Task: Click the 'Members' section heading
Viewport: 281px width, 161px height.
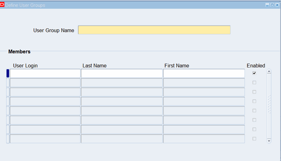Action: click(19, 52)
